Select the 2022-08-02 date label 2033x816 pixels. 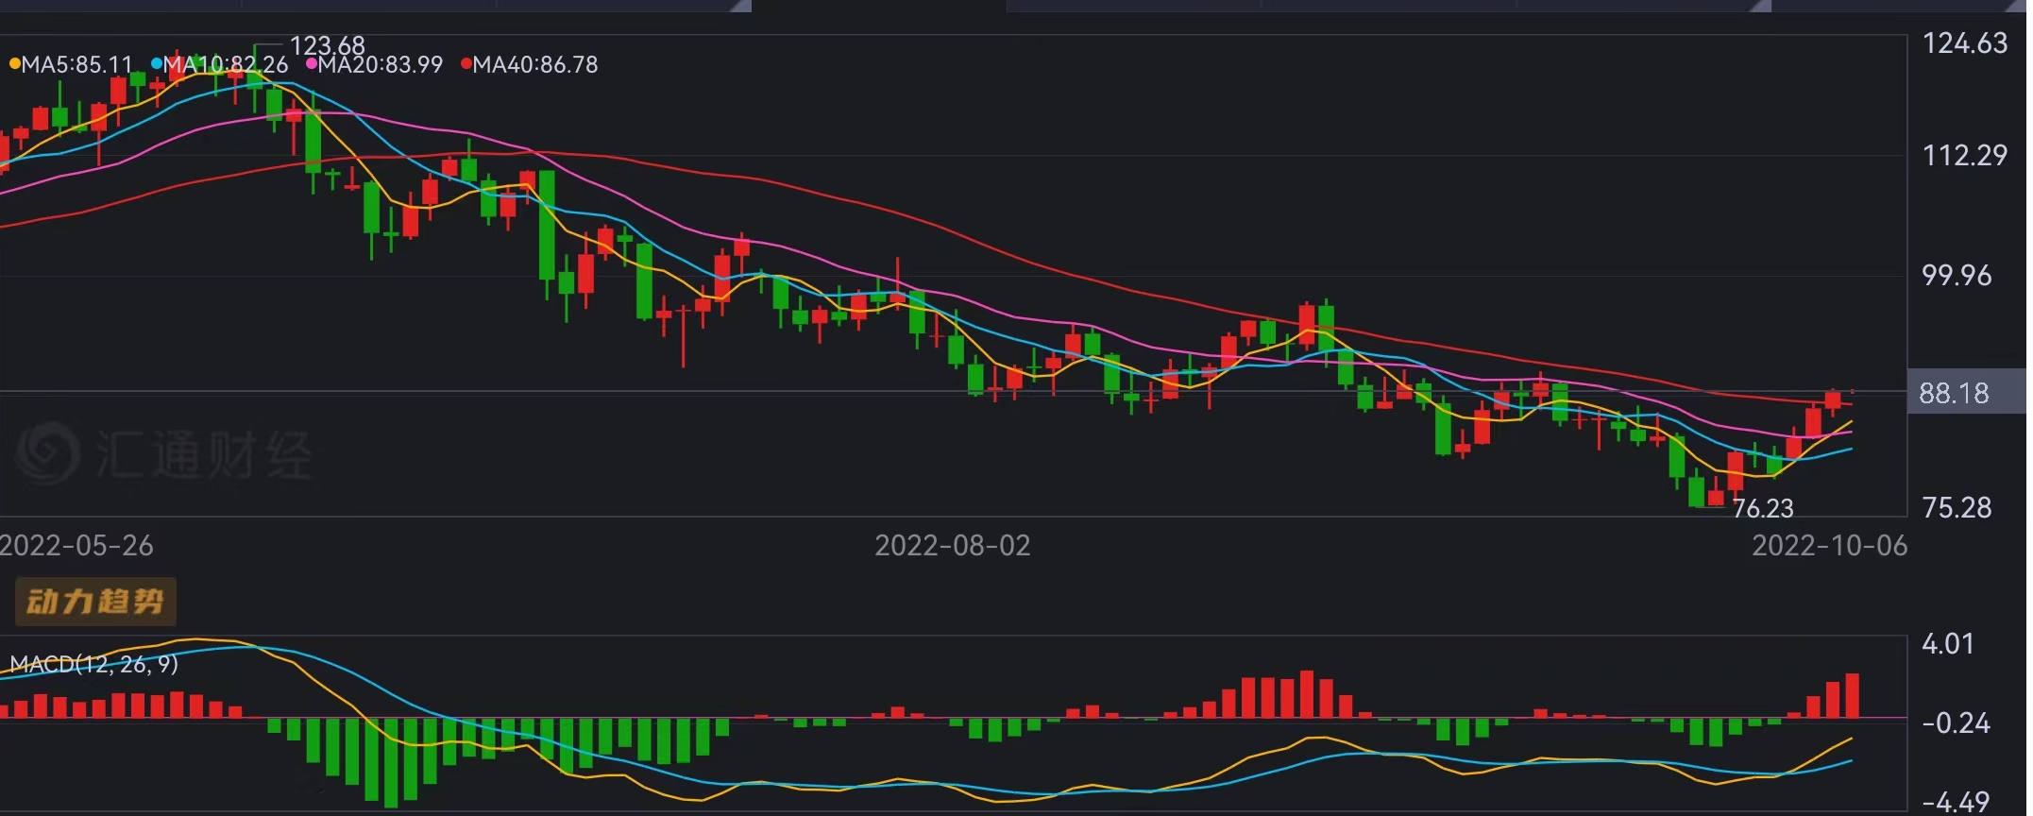[952, 546]
